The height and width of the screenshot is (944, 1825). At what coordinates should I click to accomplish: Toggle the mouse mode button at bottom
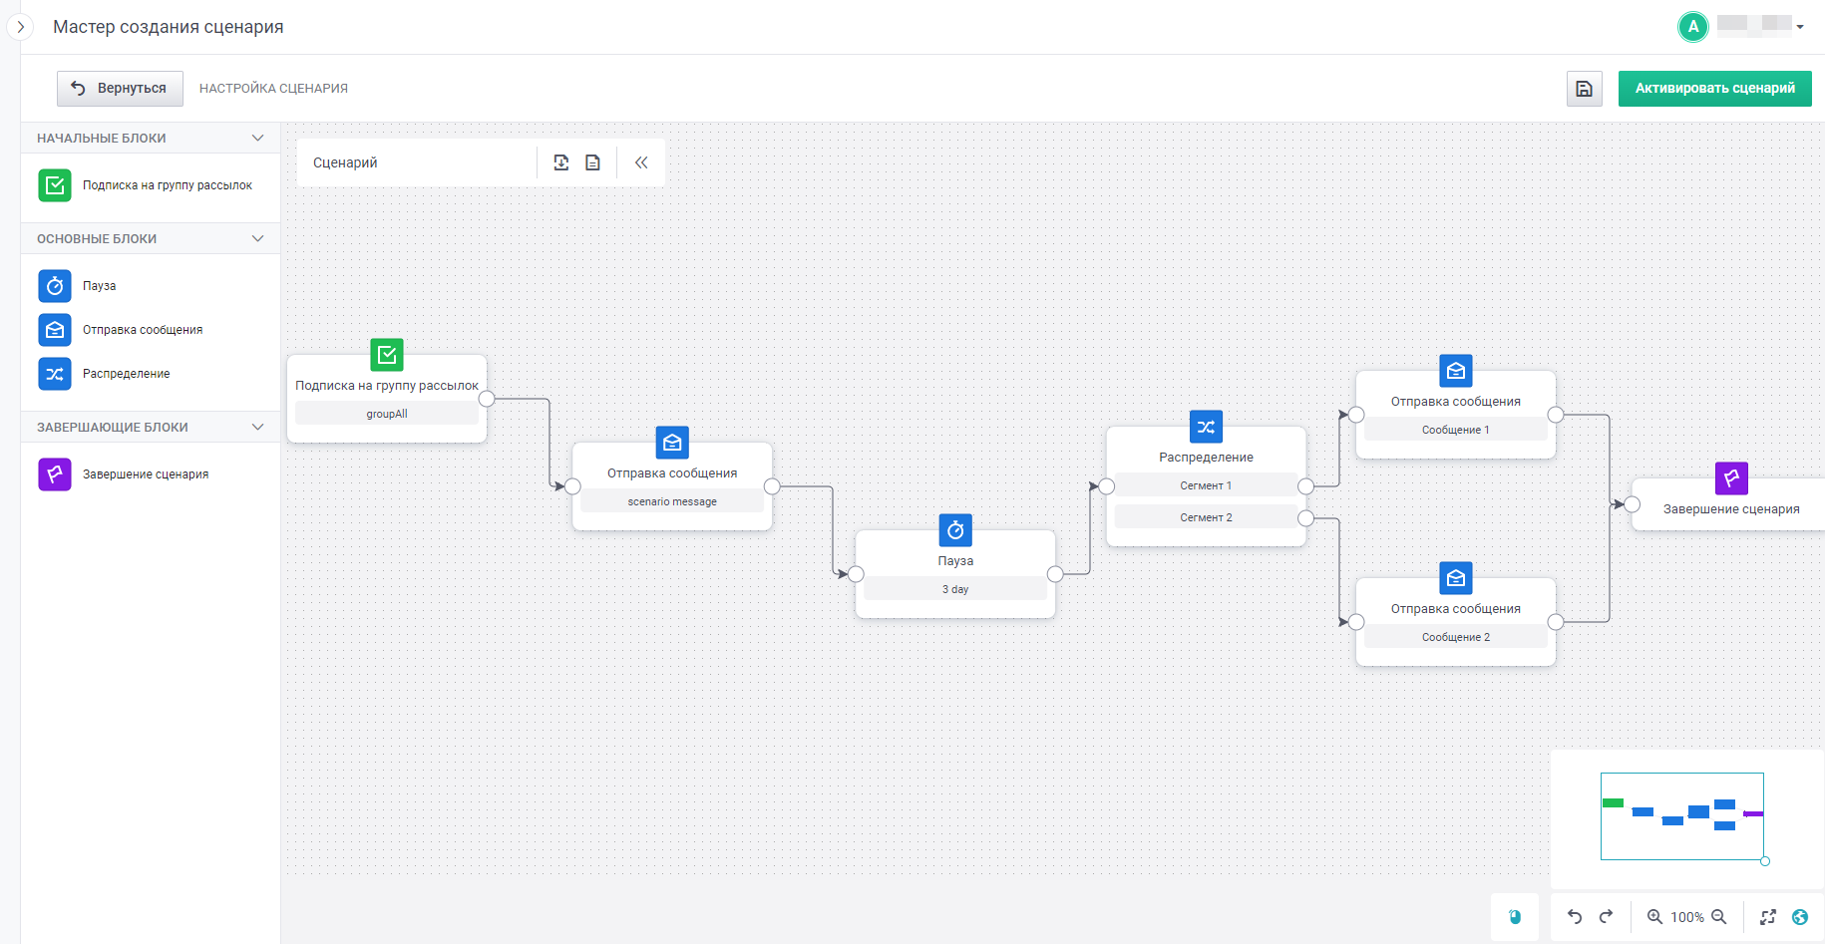coord(1515,917)
